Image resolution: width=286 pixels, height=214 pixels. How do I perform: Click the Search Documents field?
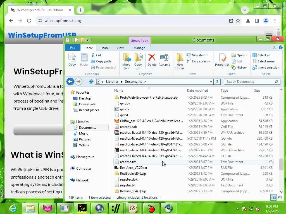click(252, 82)
